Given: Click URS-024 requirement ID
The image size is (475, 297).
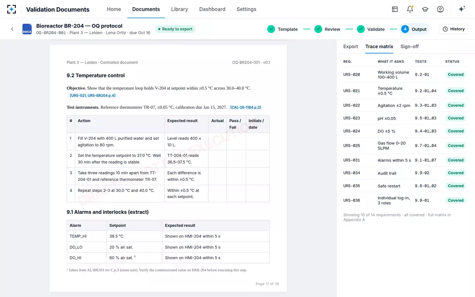Looking at the screenshot, I should pos(351,131).
